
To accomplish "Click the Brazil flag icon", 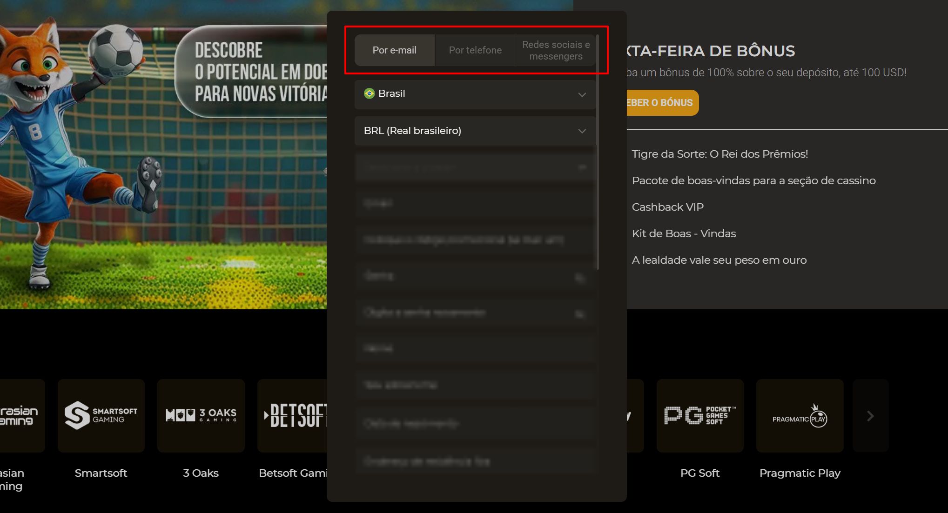I will point(369,93).
